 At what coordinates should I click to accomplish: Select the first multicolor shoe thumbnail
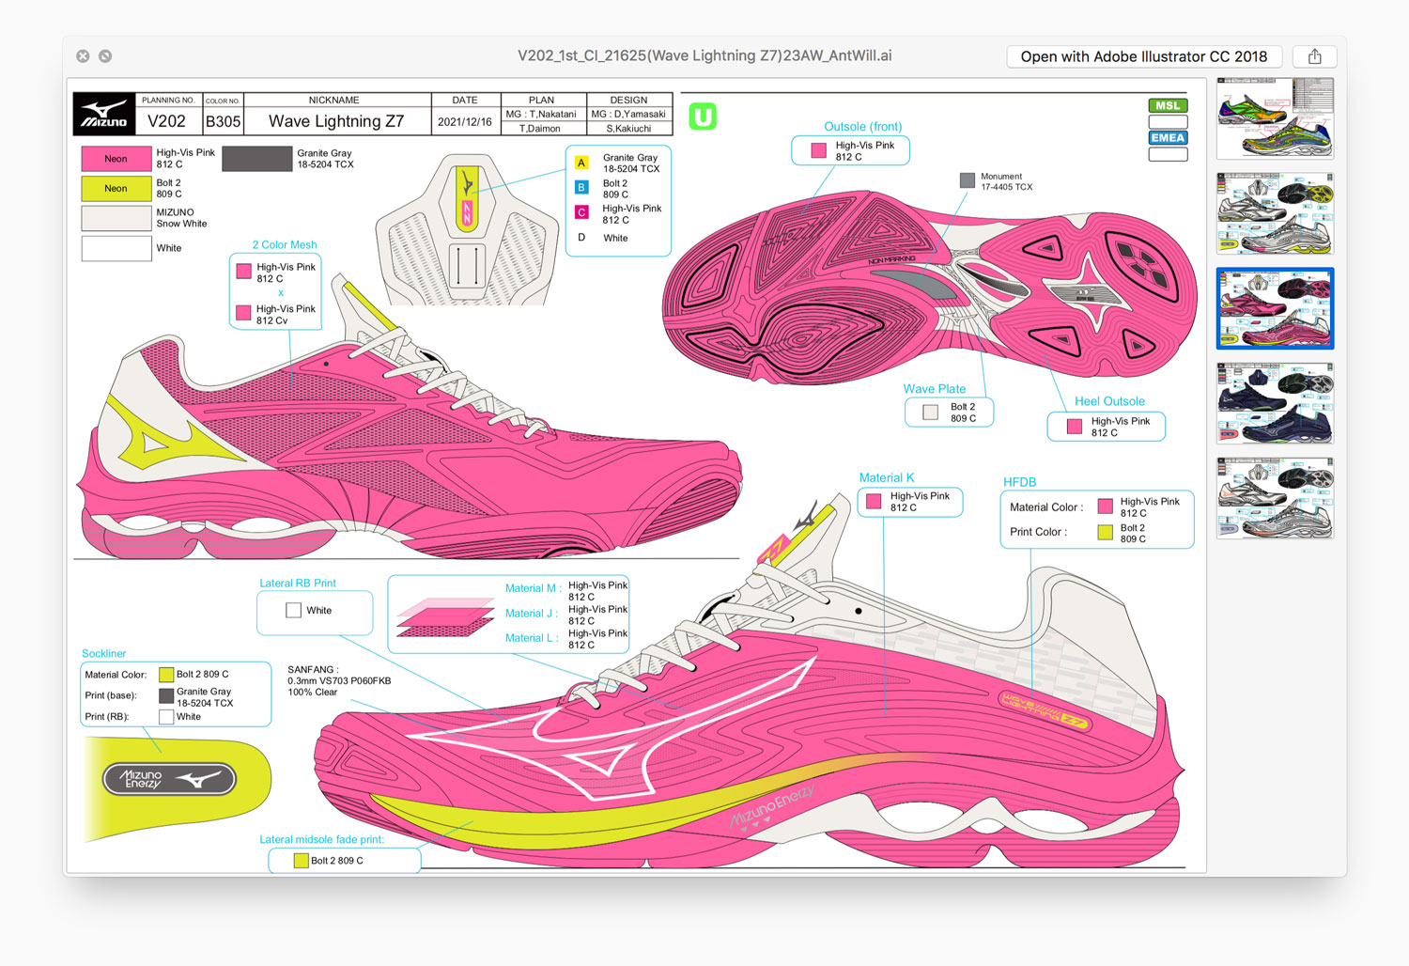tap(1275, 118)
